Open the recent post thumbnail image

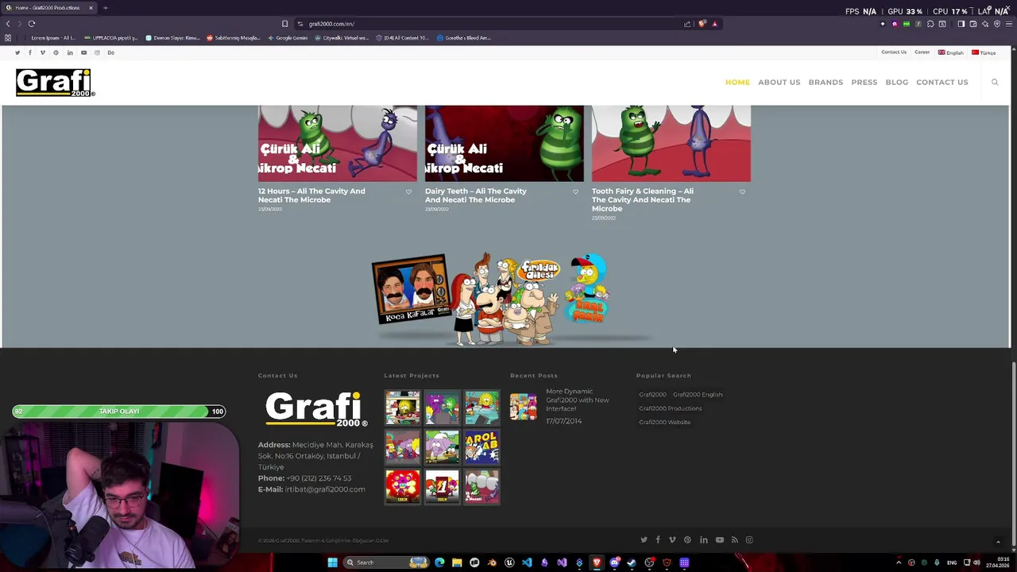(523, 406)
